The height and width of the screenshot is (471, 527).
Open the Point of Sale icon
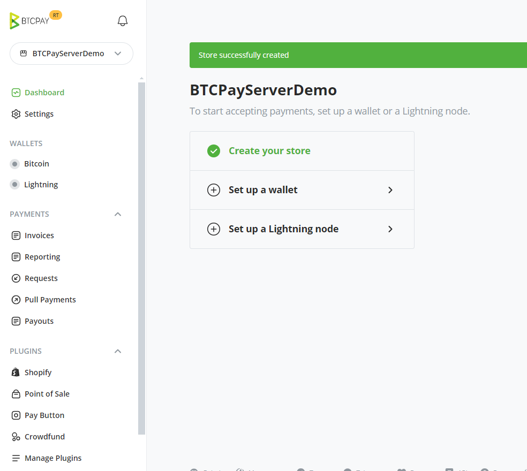[16, 394]
